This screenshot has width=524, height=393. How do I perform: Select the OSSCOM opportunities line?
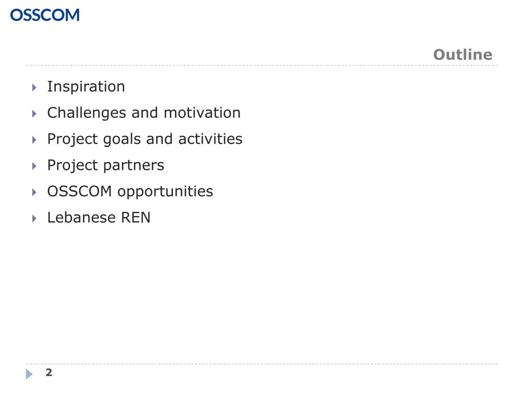pyautogui.click(x=130, y=191)
